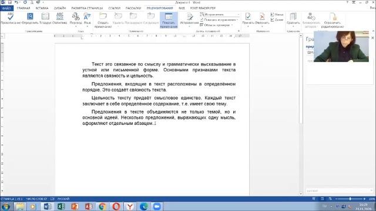The width and height of the screenshot is (376, 211).
Task: Switch to the ВИД tab
Action: pyautogui.click(x=182, y=8)
